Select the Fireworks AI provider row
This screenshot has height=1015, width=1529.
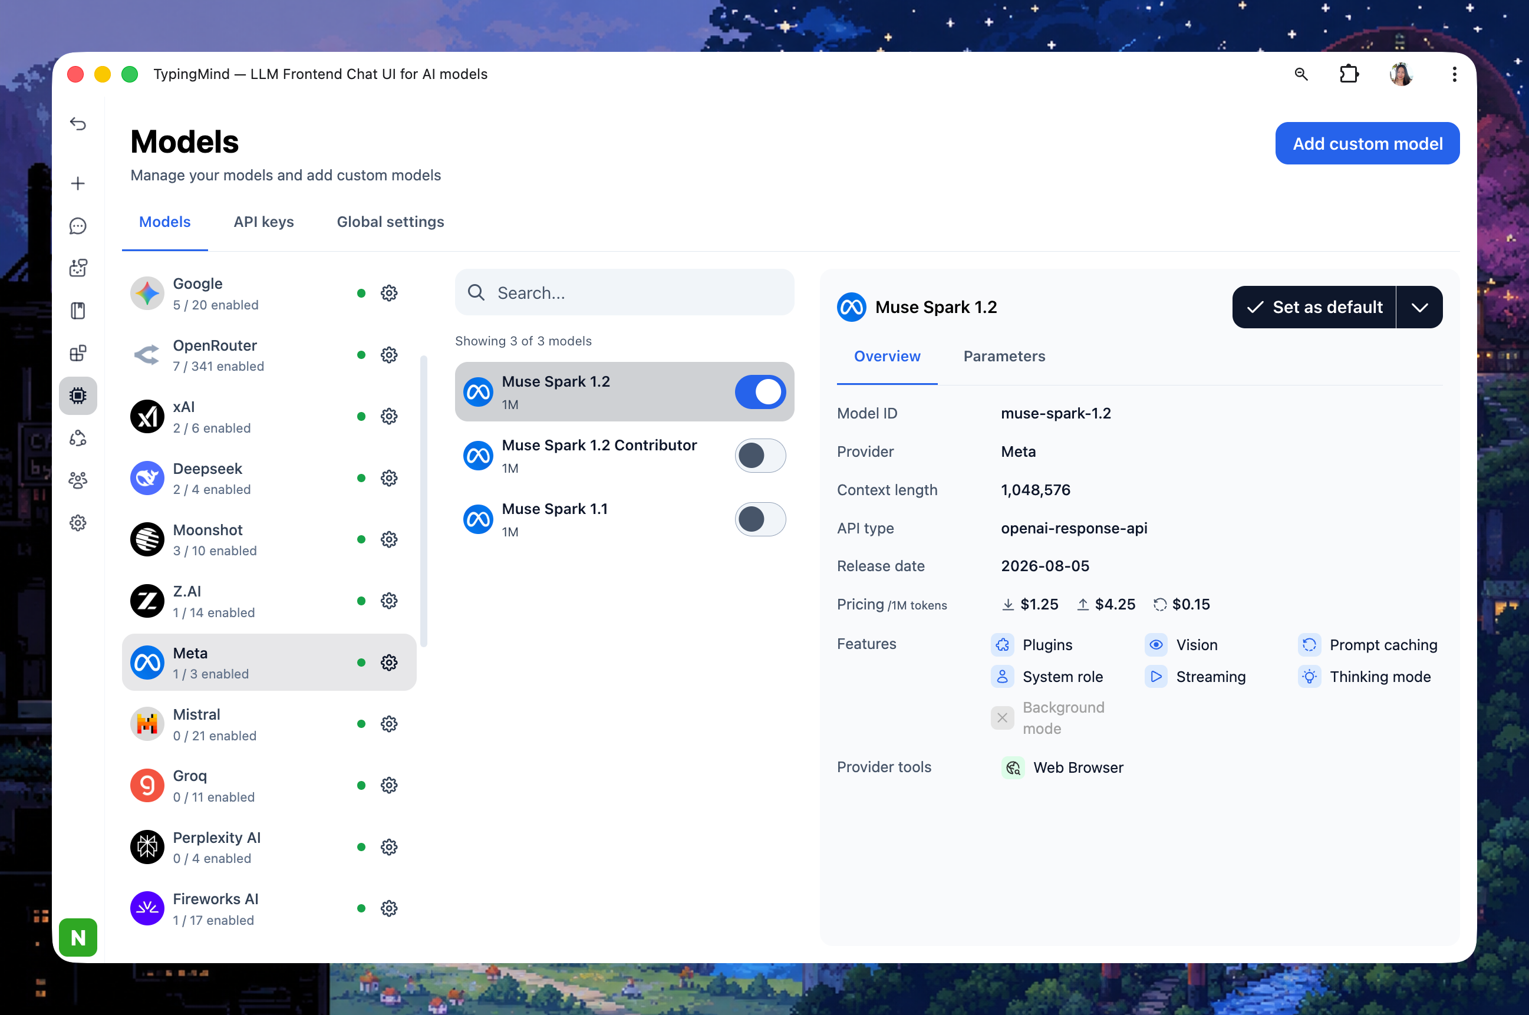(x=269, y=908)
